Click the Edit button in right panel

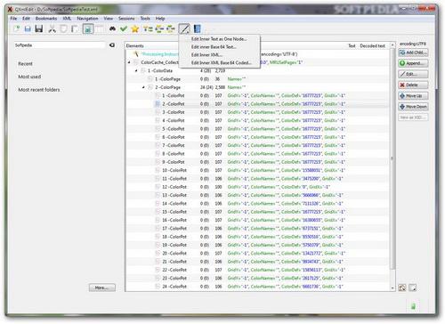click(413, 74)
